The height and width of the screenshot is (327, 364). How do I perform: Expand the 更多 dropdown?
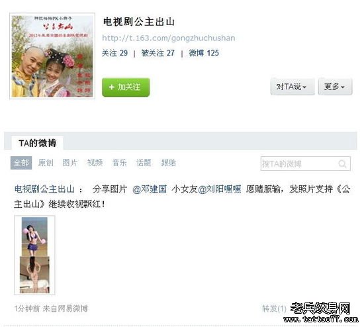click(x=336, y=87)
